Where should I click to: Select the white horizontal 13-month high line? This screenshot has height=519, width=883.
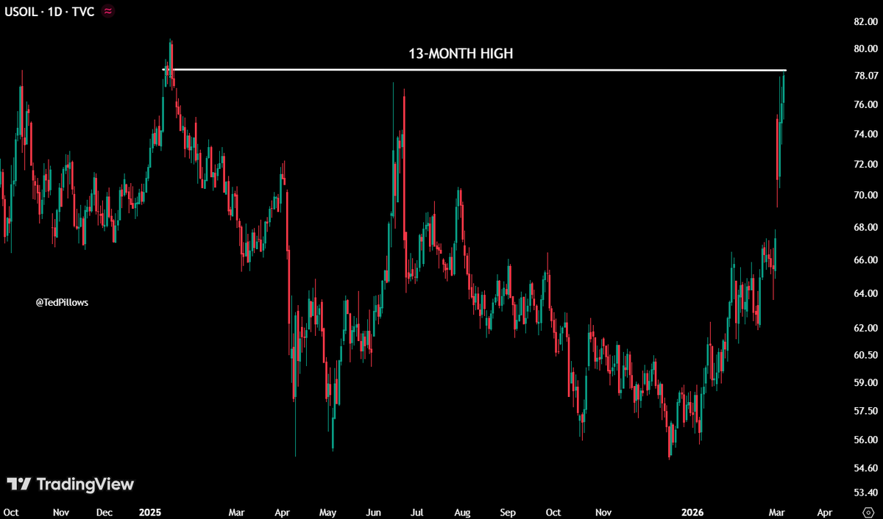click(474, 70)
